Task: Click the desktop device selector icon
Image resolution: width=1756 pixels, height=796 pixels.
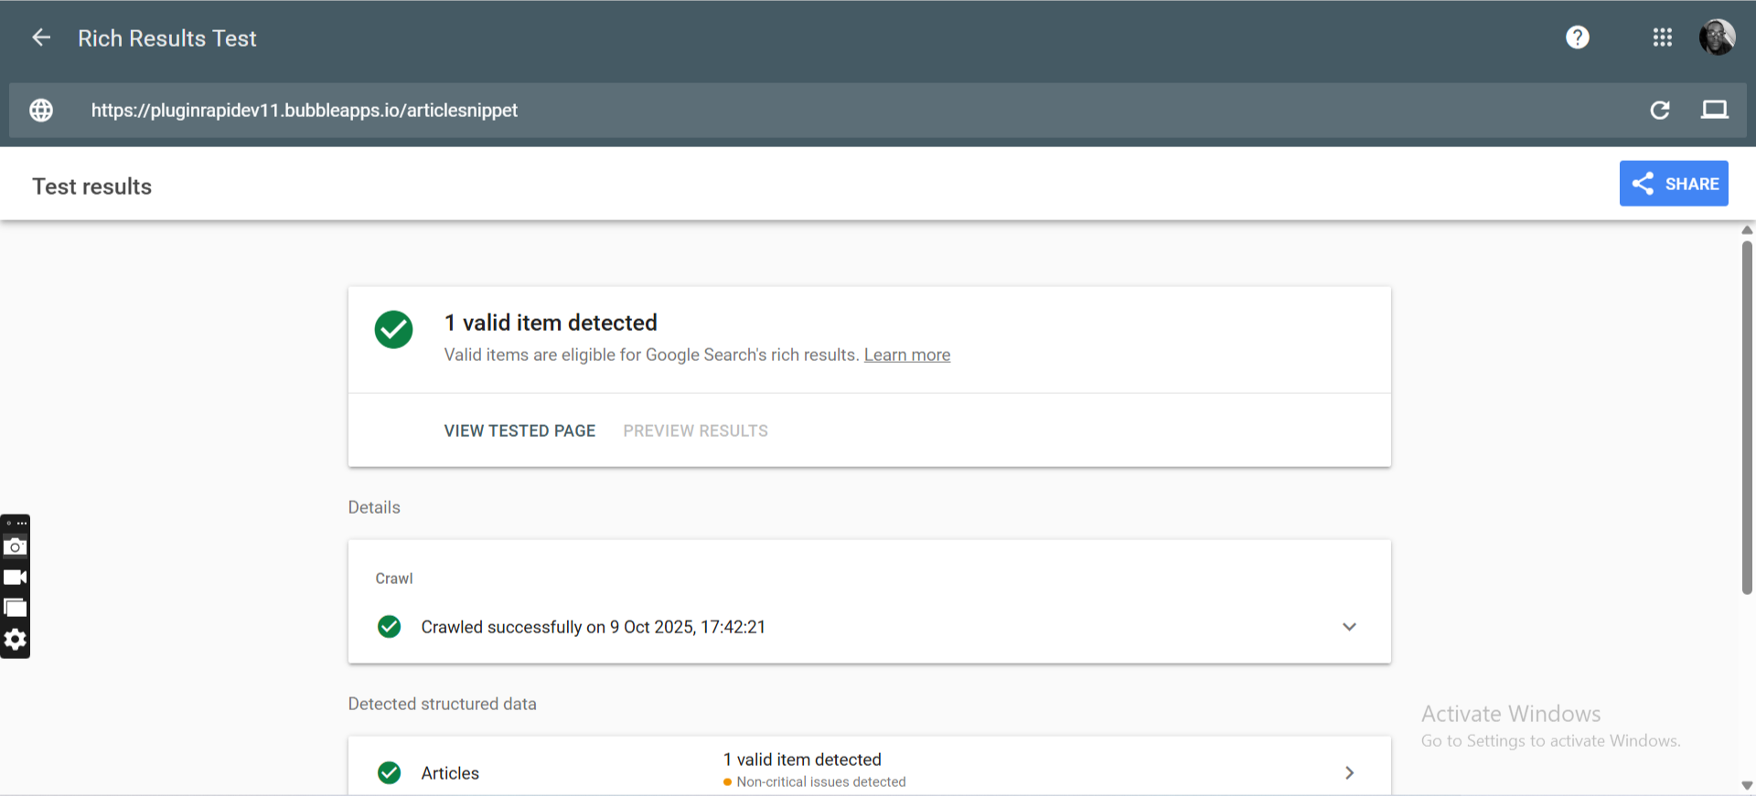Action: coord(1714,111)
